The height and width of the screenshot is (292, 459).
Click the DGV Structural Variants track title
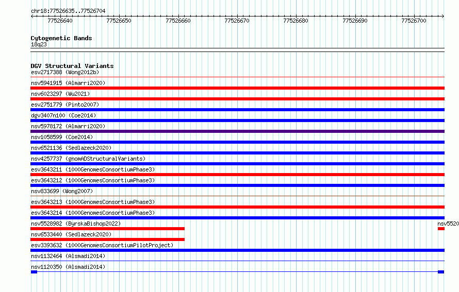[x=72, y=66]
